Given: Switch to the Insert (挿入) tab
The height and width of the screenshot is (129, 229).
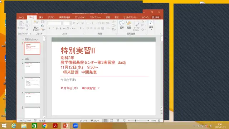Looking at the screenshot, I should (x=41, y=18).
